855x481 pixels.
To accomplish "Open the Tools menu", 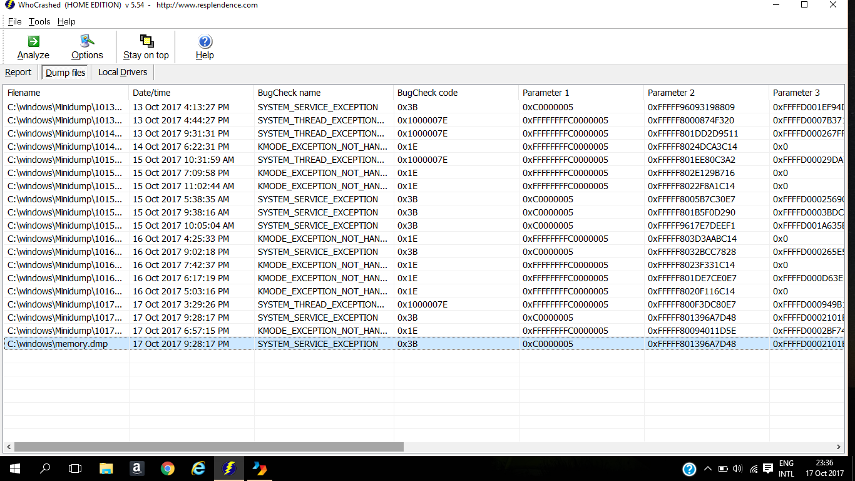I will coord(39,21).
